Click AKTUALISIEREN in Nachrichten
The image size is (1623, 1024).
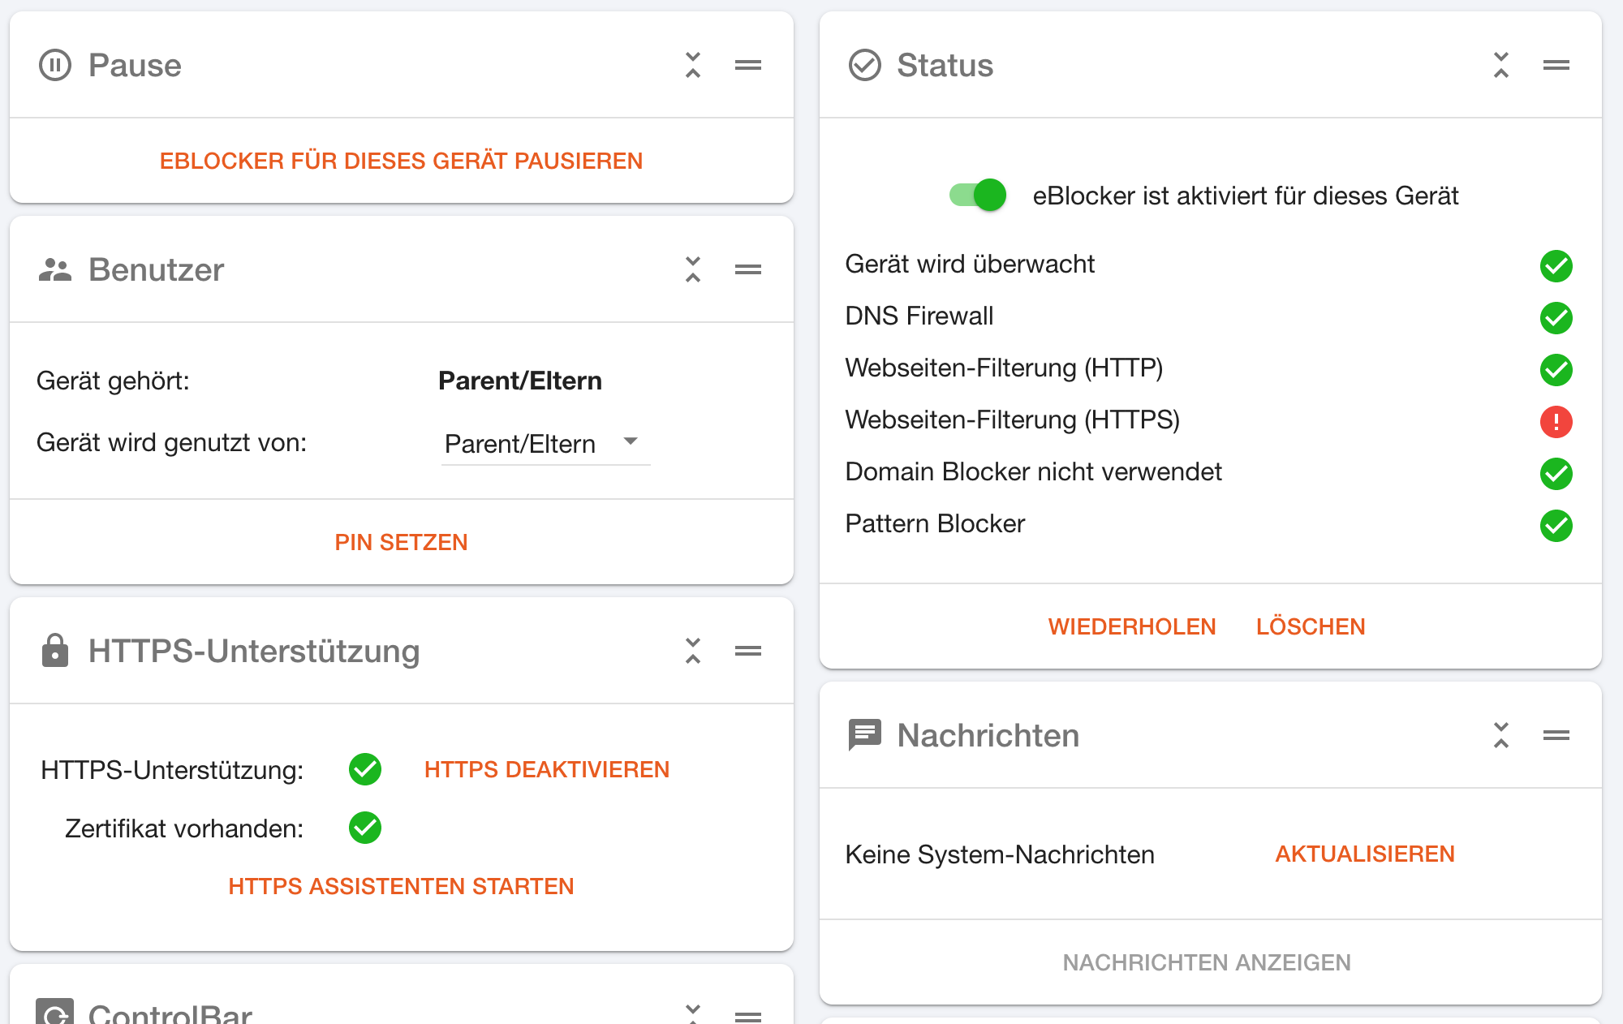click(1365, 854)
